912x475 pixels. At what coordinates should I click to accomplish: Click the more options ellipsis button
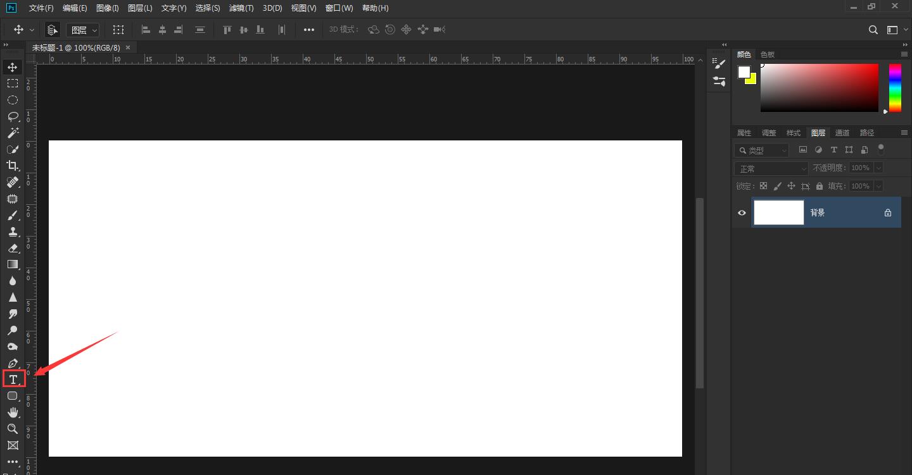[x=308, y=30]
